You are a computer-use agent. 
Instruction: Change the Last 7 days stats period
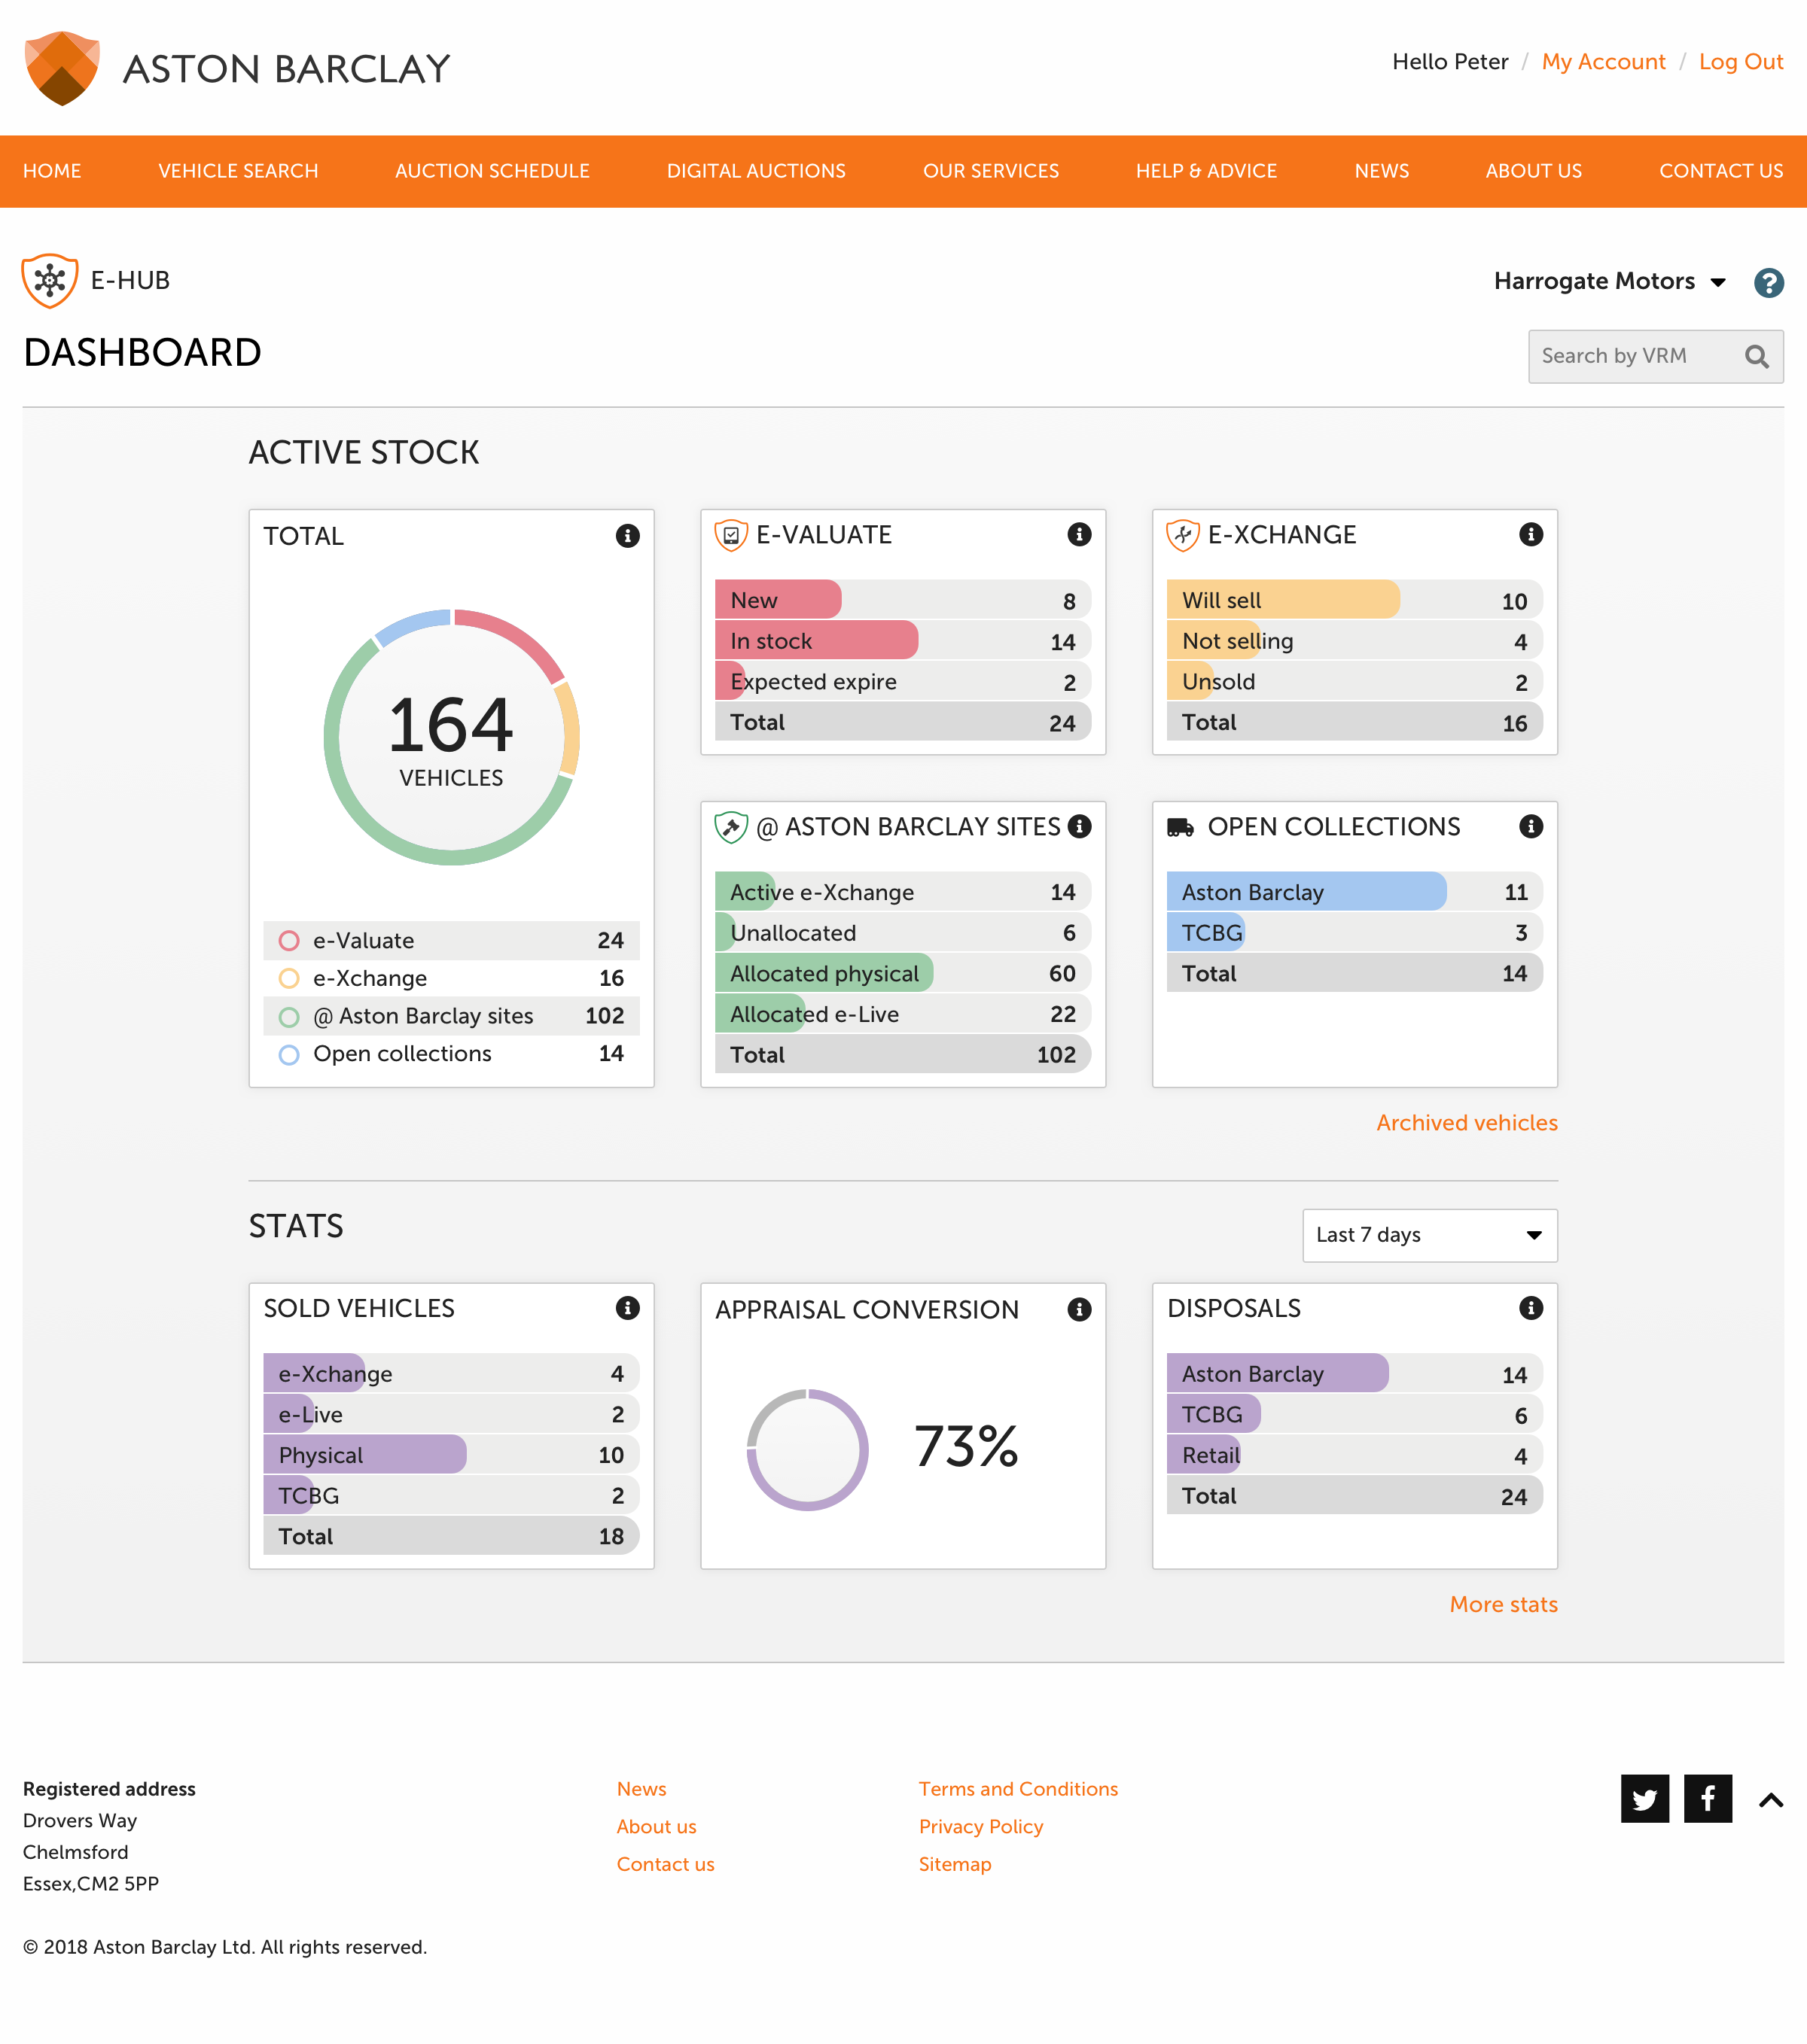click(1430, 1236)
